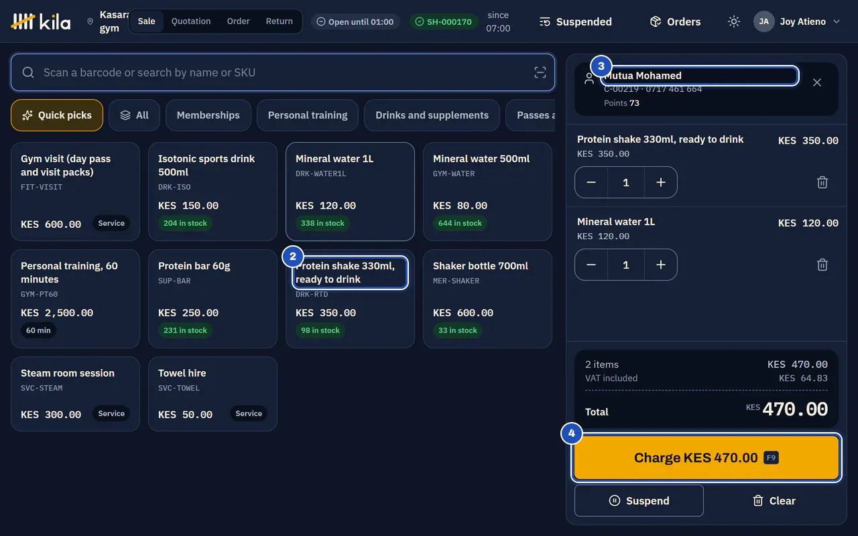The image size is (858, 536).
Task: Add Shaker bottle 700ml to cart
Action: click(x=487, y=299)
